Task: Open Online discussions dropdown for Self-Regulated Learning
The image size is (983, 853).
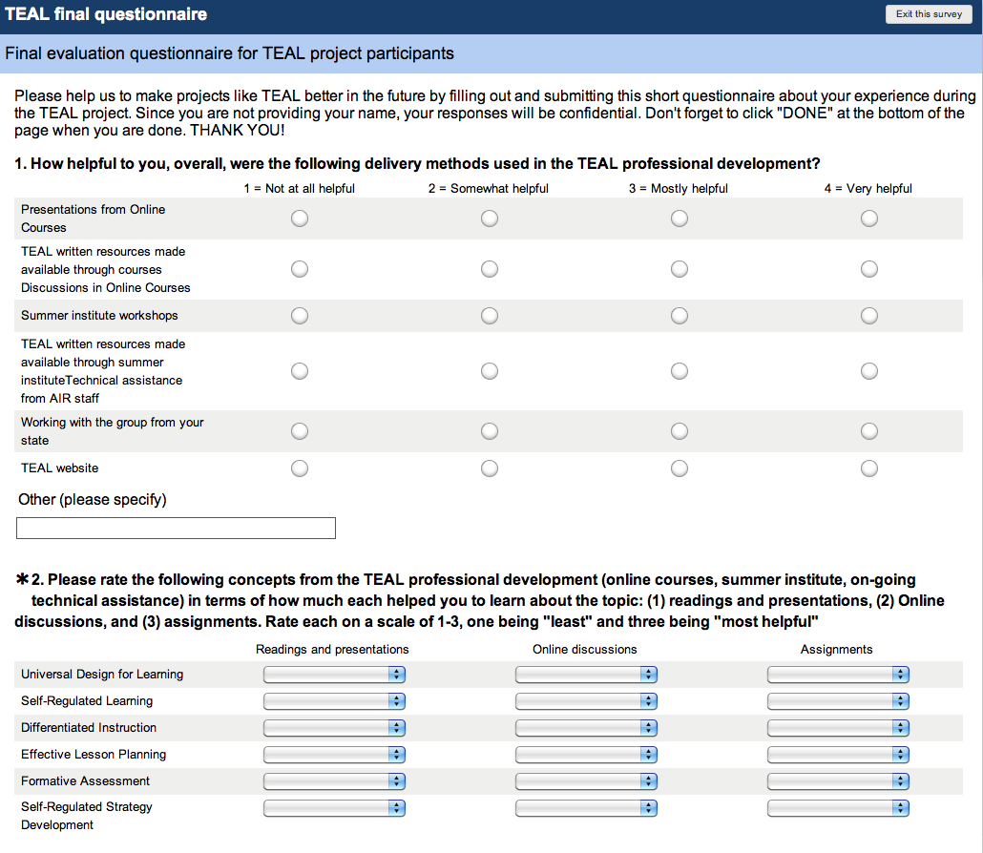Action: 586,701
